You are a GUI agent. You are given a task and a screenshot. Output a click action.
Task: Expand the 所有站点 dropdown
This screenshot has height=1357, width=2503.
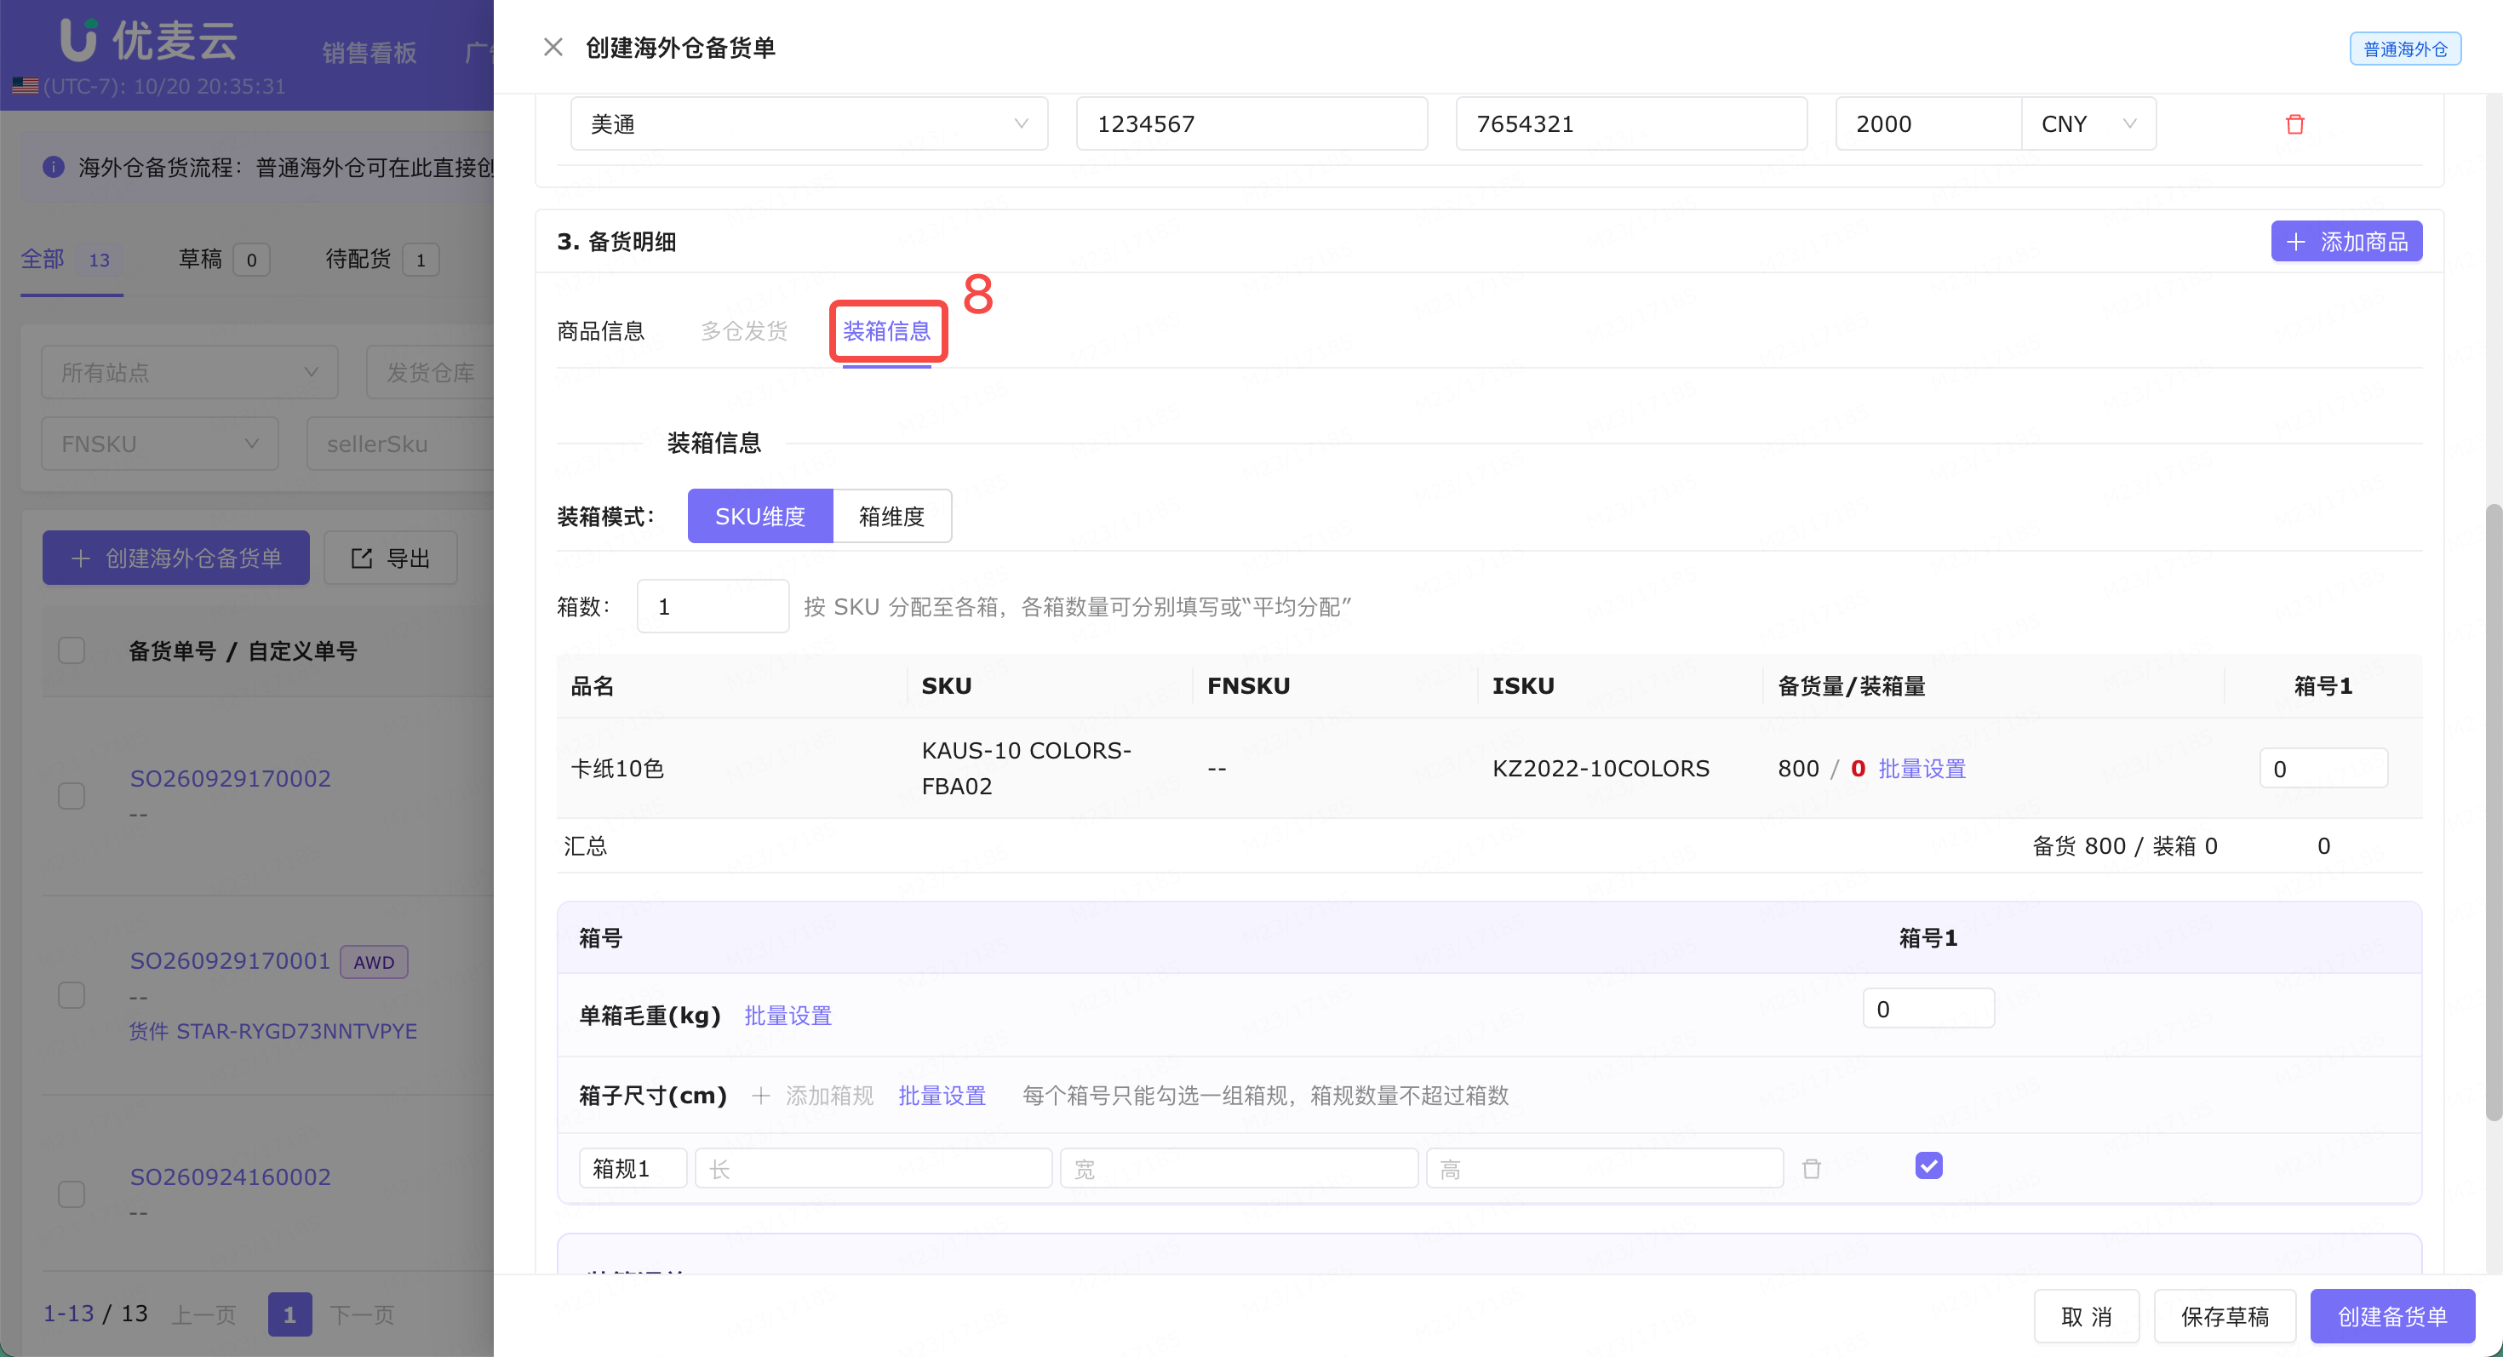[x=190, y=372]
